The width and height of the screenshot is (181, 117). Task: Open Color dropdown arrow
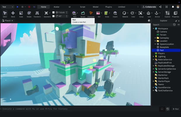pyautogui.click(x=136, y=13)
